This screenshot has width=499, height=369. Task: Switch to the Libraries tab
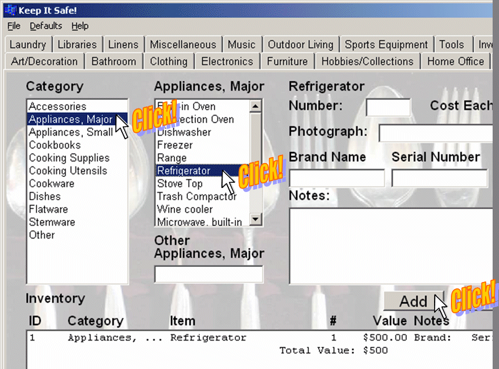click(77, 45)
